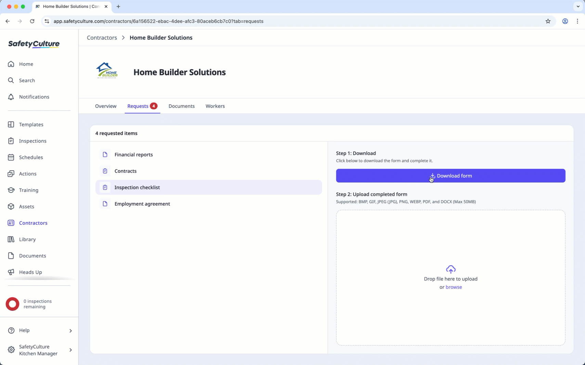The image size is (585, 365).
Task: Open Training in the sidebar
Action: click(28, 190)
